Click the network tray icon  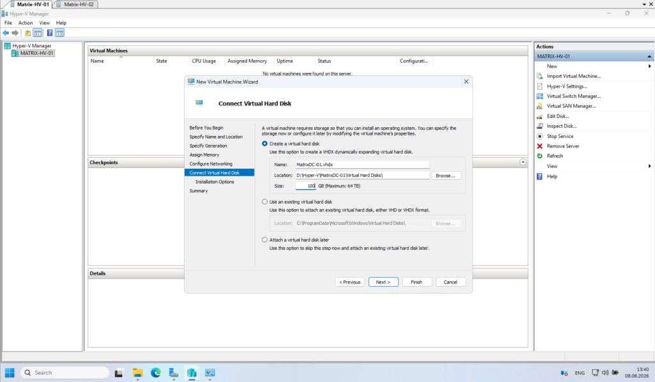tap(596, 373)
